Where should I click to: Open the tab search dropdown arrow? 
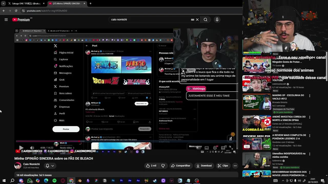click(x=3, y=4)
